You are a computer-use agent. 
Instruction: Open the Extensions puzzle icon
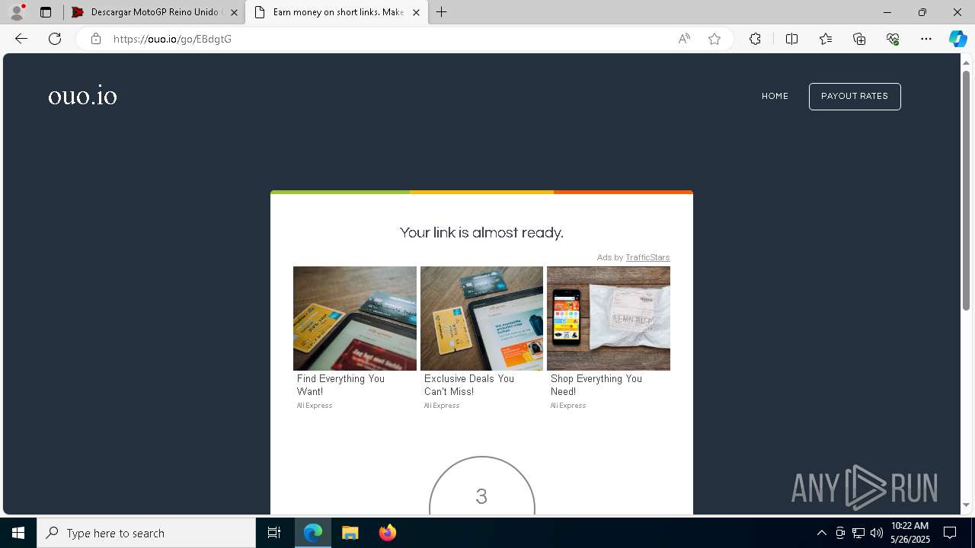pos(755,39)
